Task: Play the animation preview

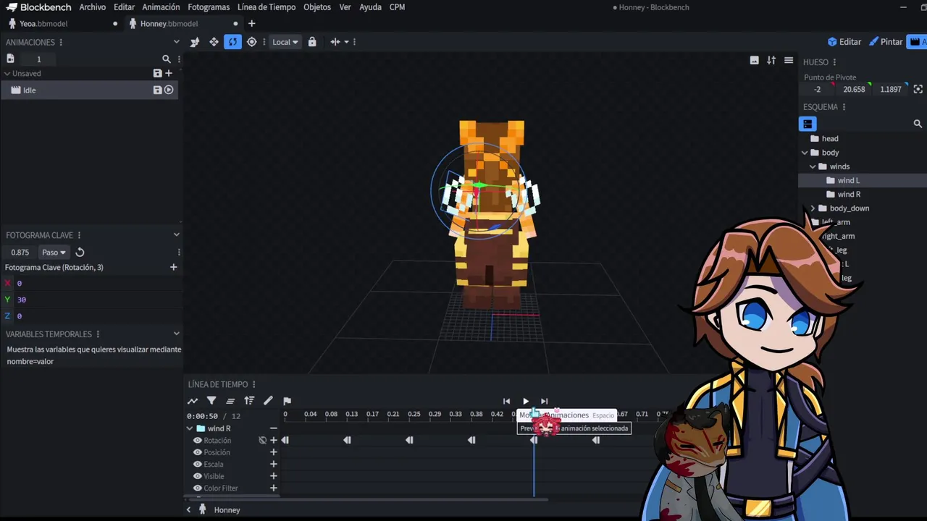Action: 525,401
